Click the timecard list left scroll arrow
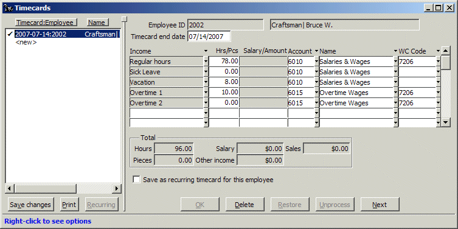458x229 pixels. coord(9,188)
